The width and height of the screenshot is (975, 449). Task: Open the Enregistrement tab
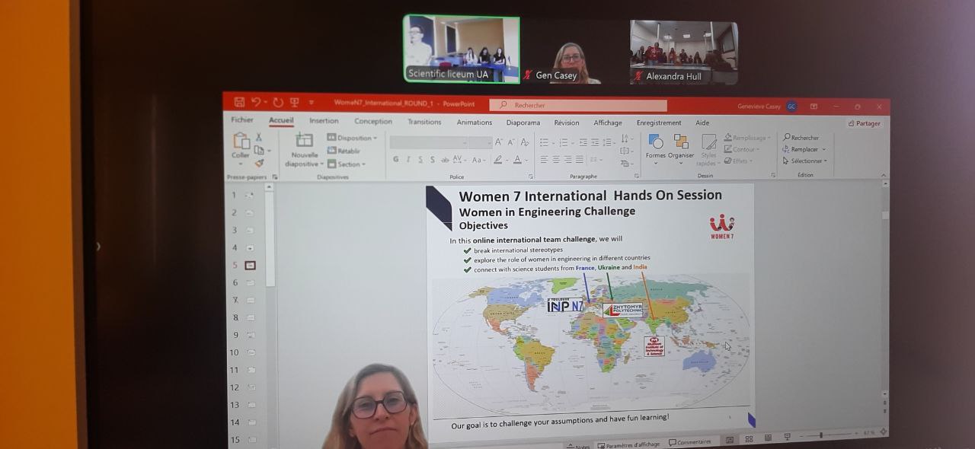tap(659, 123)
